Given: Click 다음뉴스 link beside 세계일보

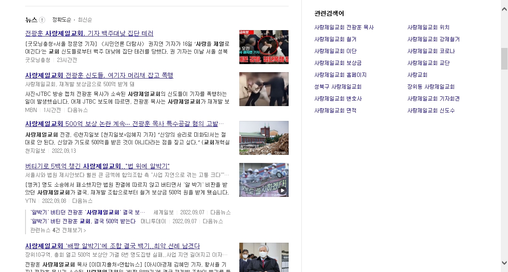Looking at the screenshot, I should [x=220, y=213].
